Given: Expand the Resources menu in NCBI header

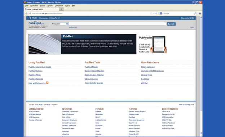Looking at the screenshot, I should pyautogui.click(x=45, y=18).
